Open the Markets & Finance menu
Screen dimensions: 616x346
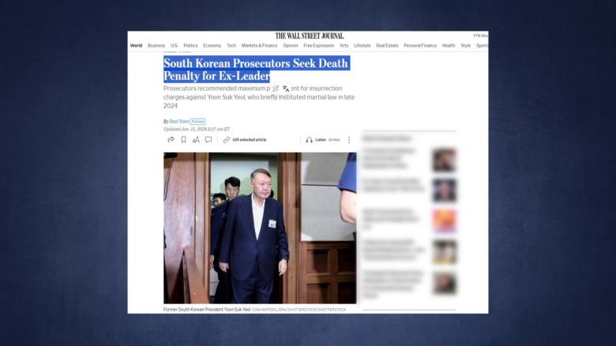pos(259,46)
